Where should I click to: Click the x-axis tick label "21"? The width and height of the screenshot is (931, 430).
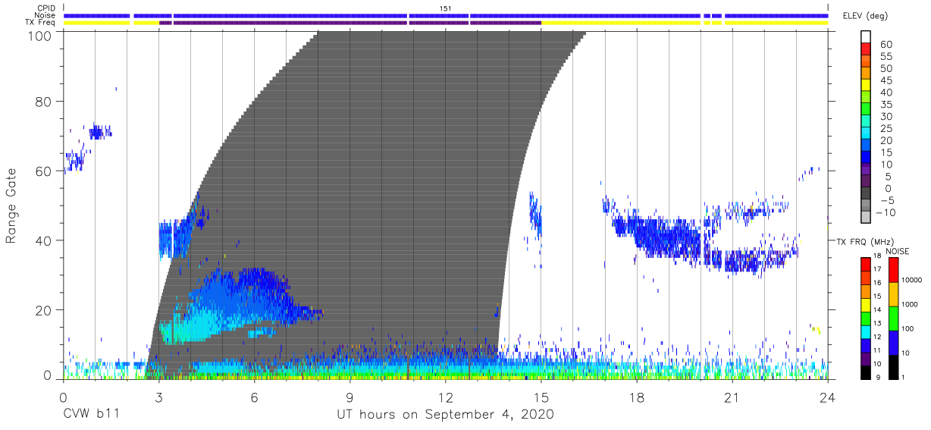tap(732, 397)
